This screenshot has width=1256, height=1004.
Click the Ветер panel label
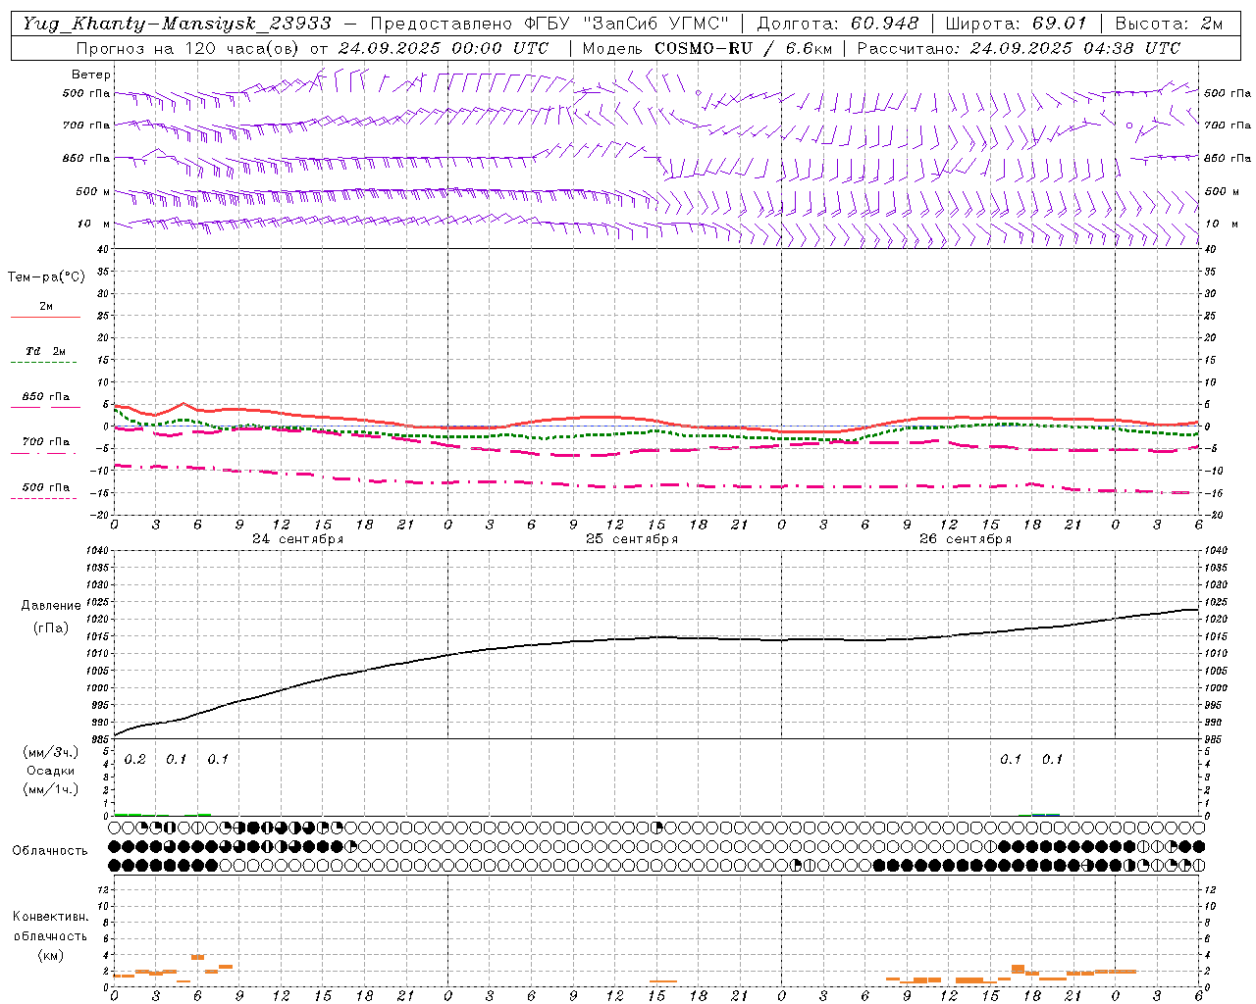click(x=91, y=75)
